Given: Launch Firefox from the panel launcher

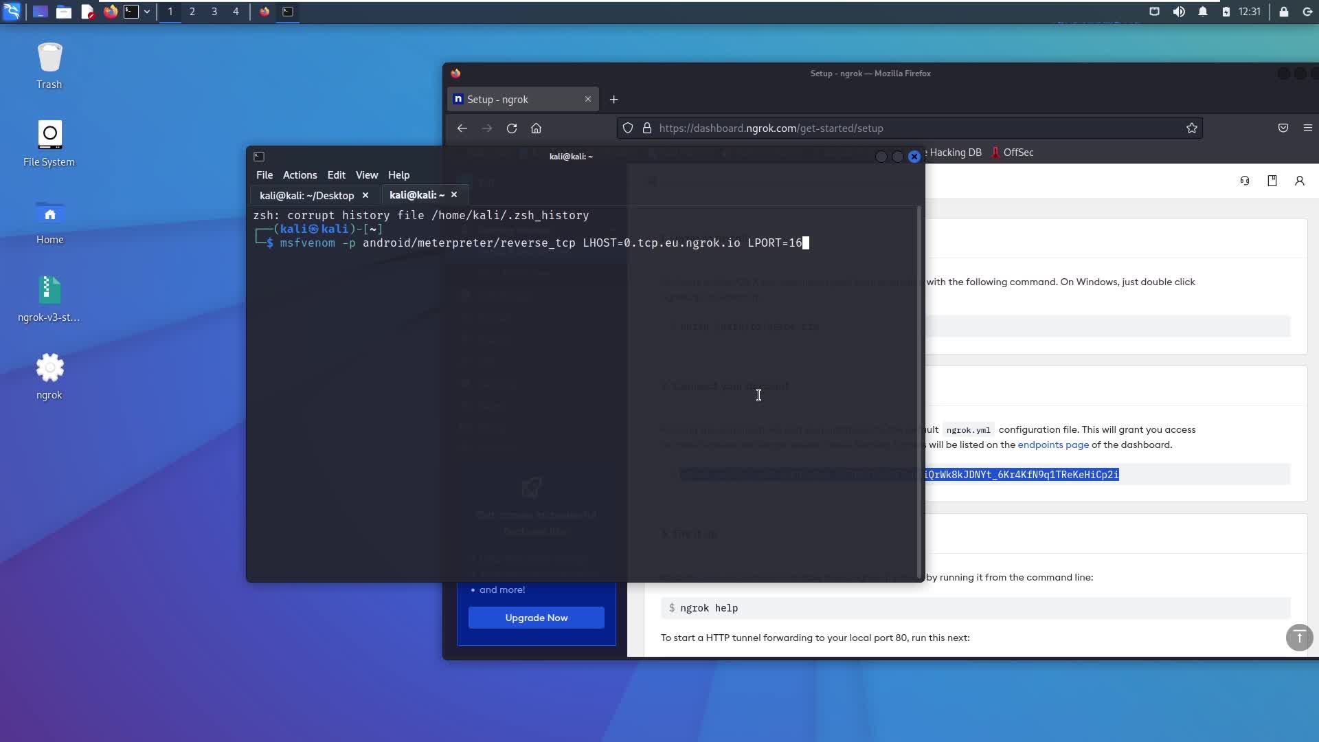Looking at the screenshot, I should (110, 12).
